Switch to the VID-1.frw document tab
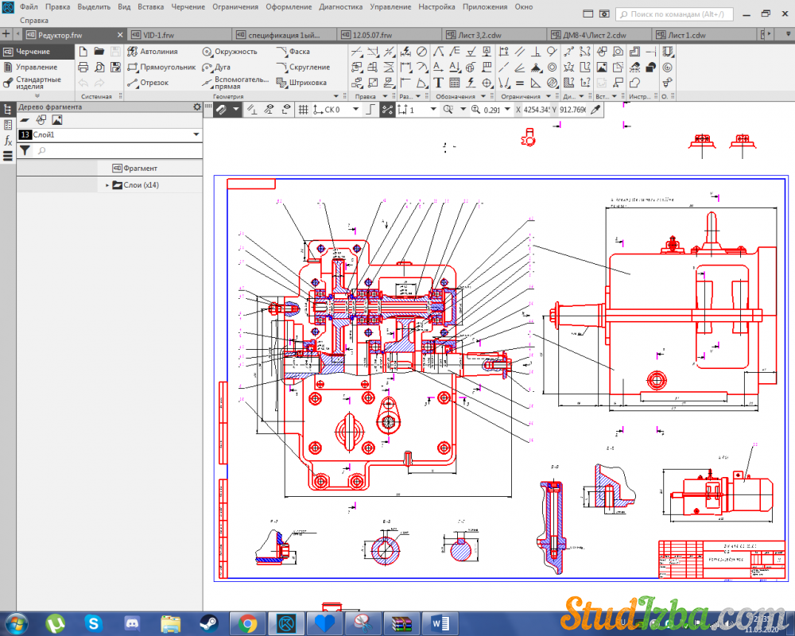This screenshot has height=636, width=795. (159, 35)
